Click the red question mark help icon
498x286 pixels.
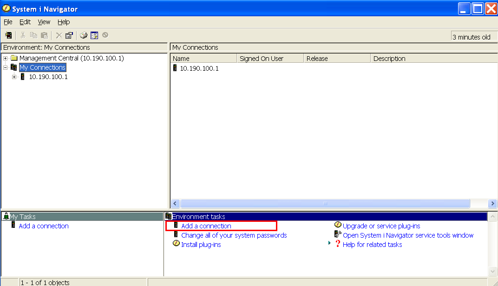pos(338,244)
